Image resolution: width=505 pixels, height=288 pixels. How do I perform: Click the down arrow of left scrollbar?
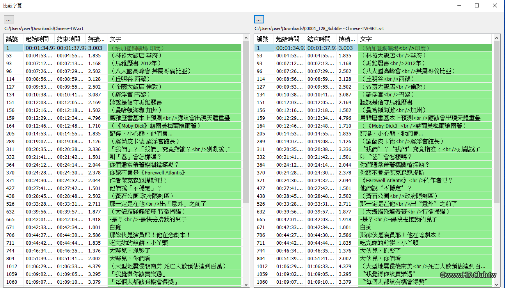point(246,285)
